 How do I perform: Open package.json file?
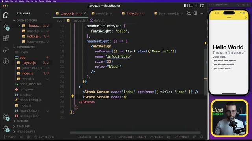[x=30, y=116]
